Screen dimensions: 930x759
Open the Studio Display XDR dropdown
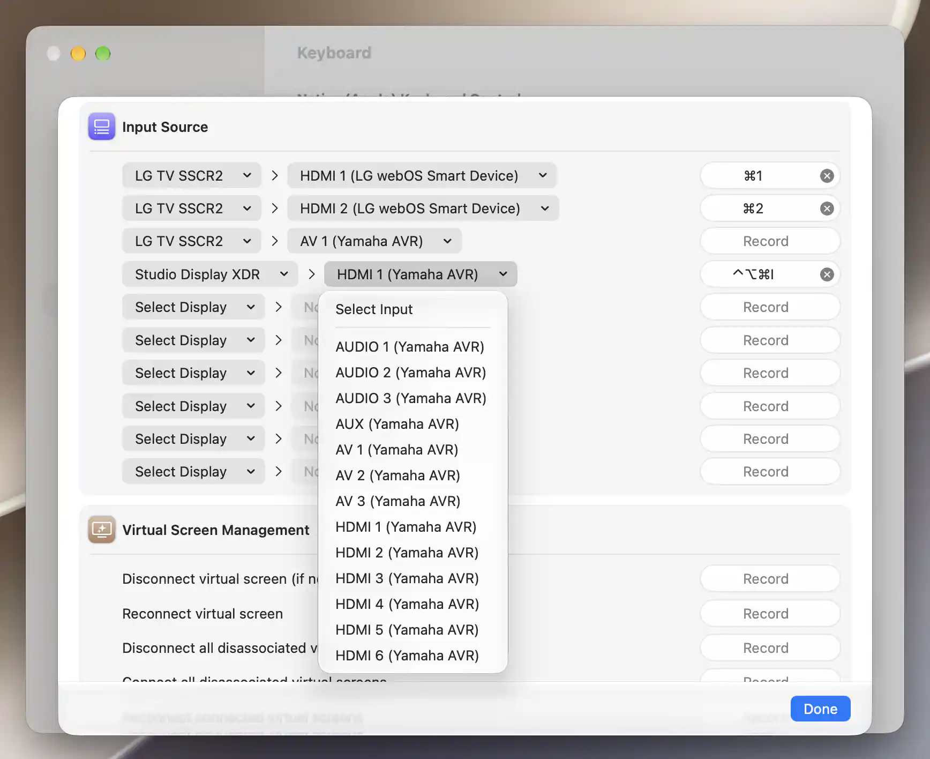210,274
